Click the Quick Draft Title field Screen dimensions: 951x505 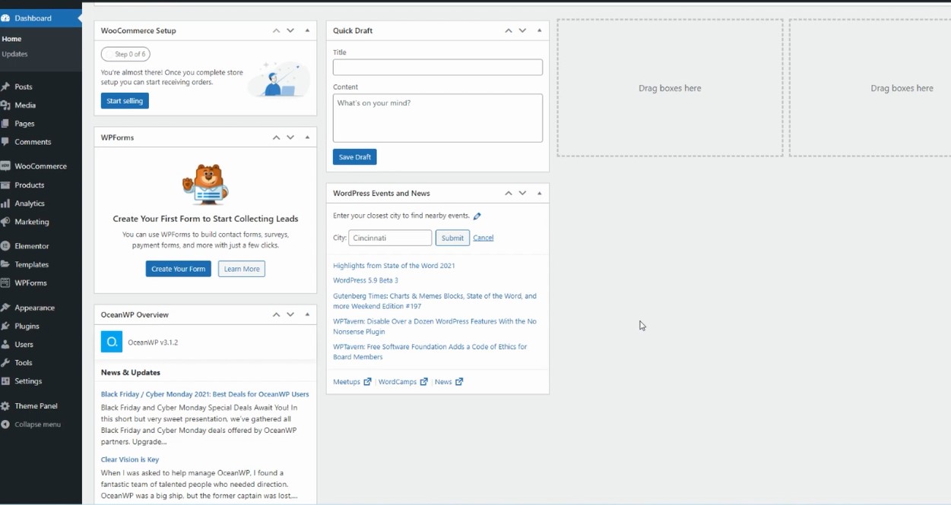438,68
